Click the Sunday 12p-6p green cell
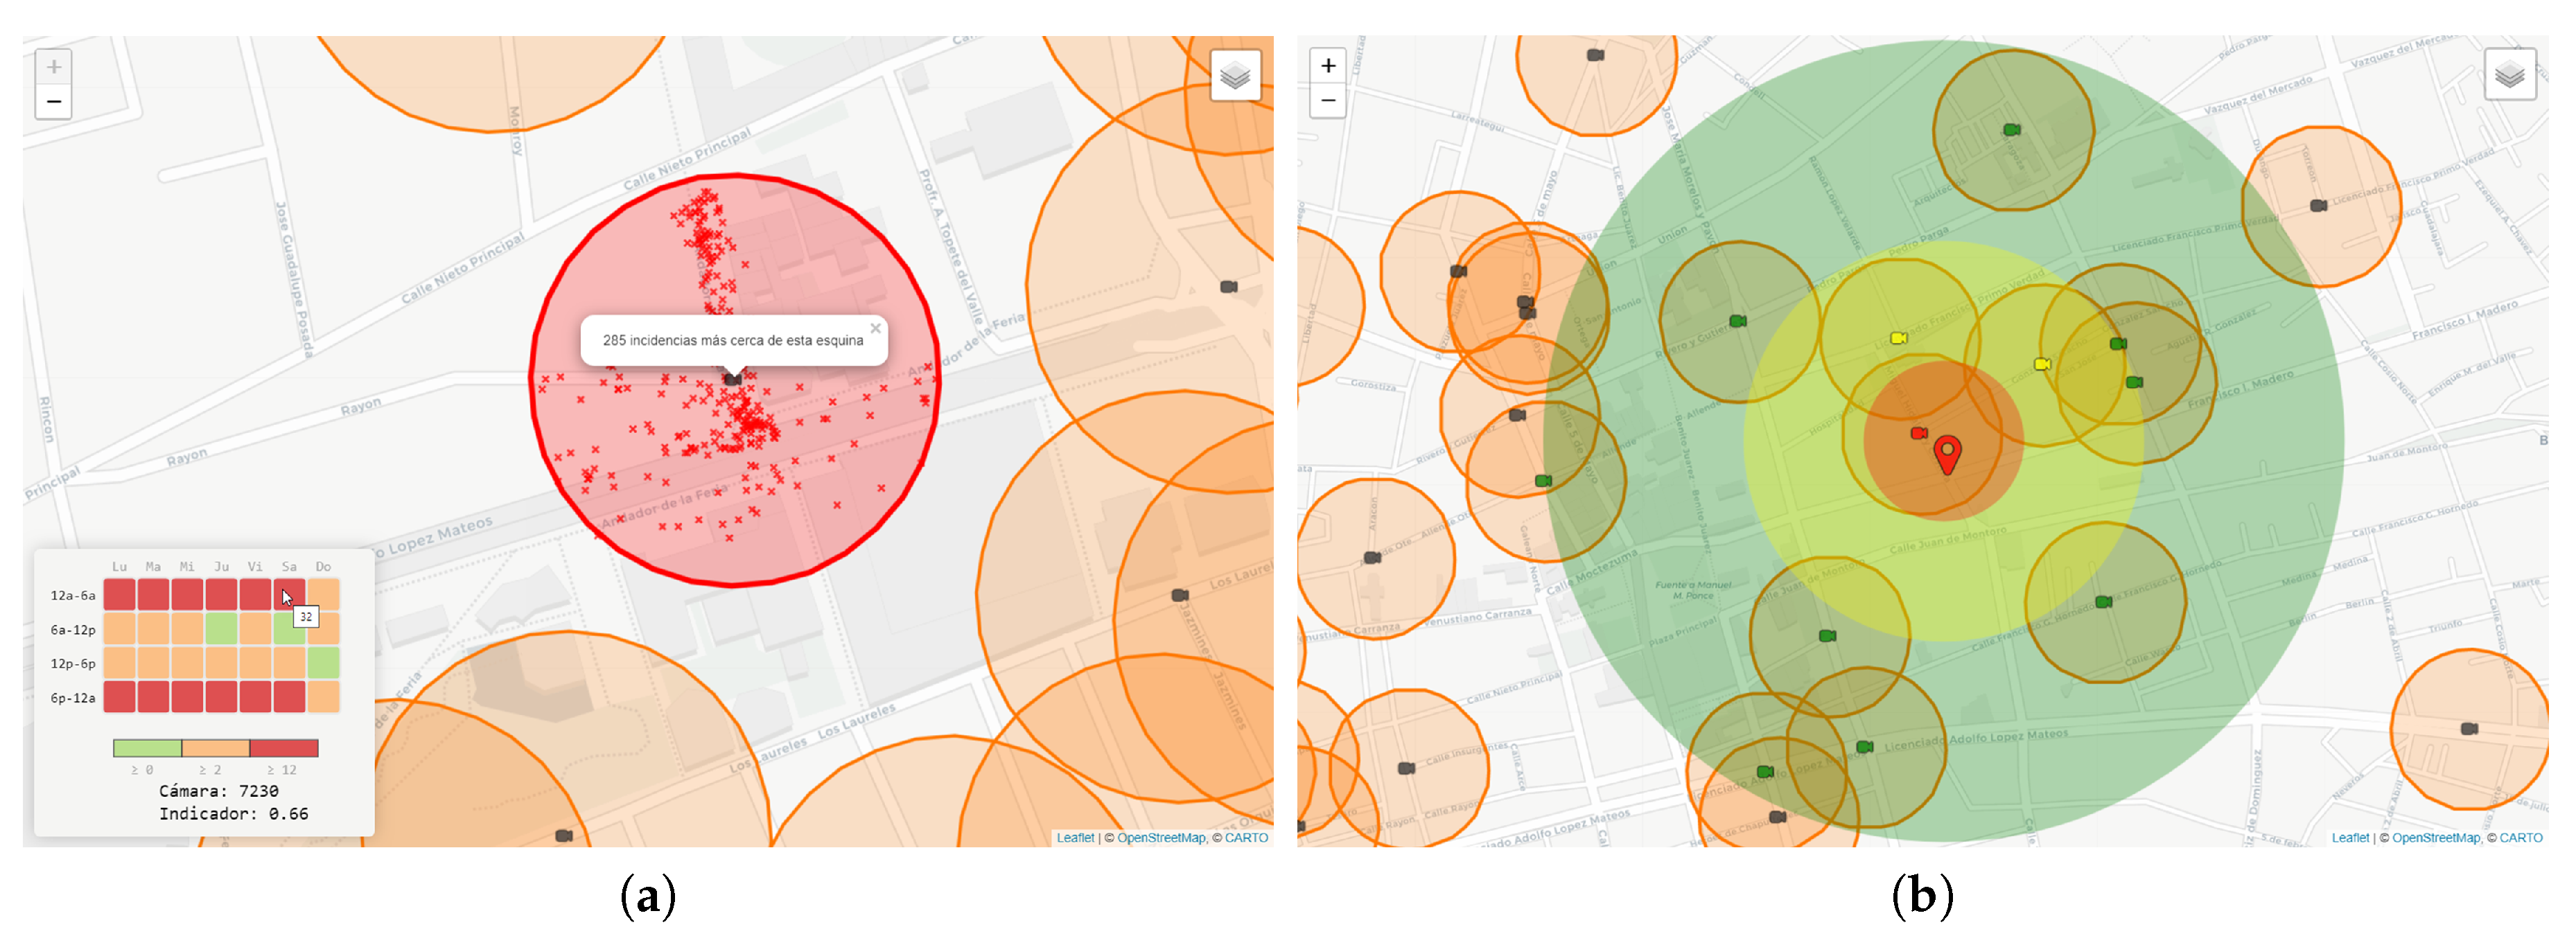 tap(323, 663)
